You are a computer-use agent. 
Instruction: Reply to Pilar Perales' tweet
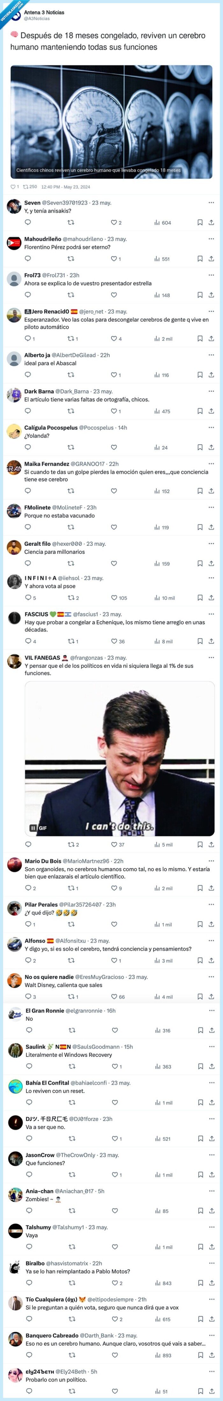[x=28, y=924]
